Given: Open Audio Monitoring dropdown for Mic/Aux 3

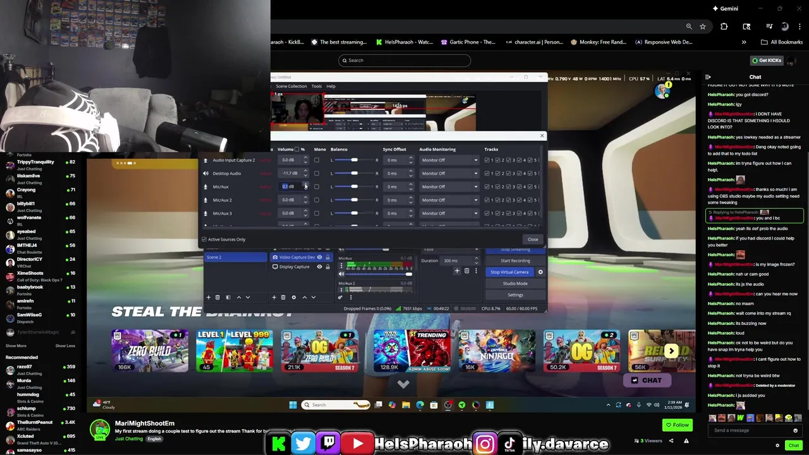Looking at the screenshot, I should [x=449, y=213].
